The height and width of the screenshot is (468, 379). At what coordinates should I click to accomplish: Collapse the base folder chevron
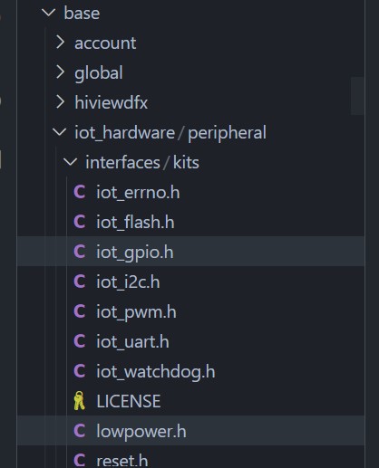point(49,13)
